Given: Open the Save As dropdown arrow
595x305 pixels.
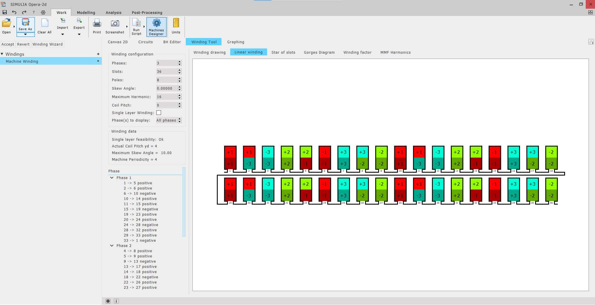Looking at the screenshot, I should [26, 35].
